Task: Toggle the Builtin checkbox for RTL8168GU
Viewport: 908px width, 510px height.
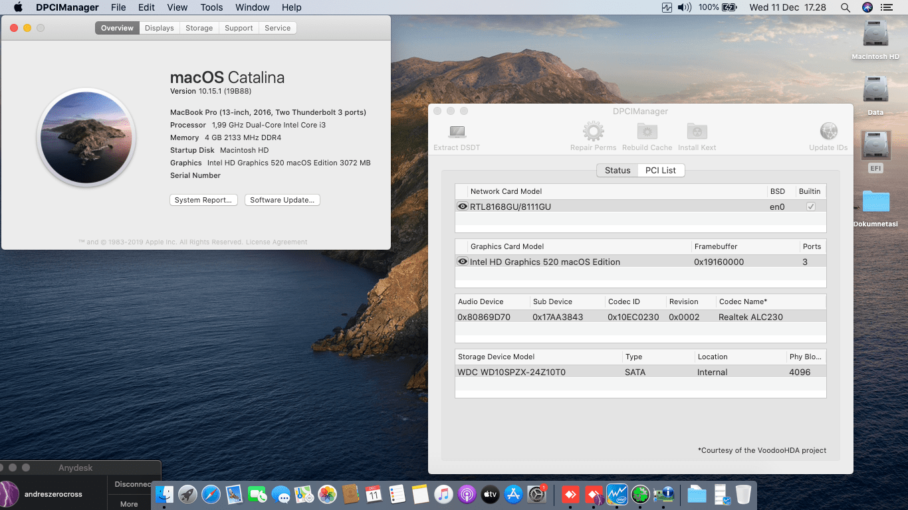Action: coord(810,207)
